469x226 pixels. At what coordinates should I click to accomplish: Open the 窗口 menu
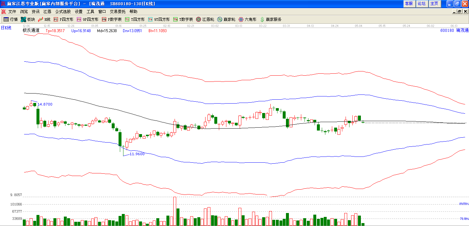point(102,12)
